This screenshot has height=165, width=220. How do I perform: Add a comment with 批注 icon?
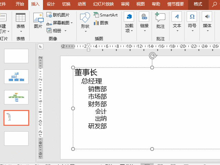160,17
